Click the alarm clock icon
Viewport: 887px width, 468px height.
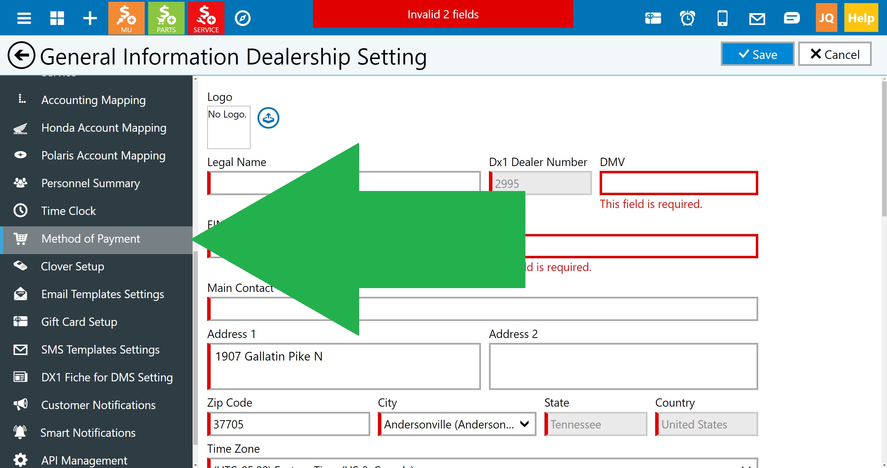(687, 18)
